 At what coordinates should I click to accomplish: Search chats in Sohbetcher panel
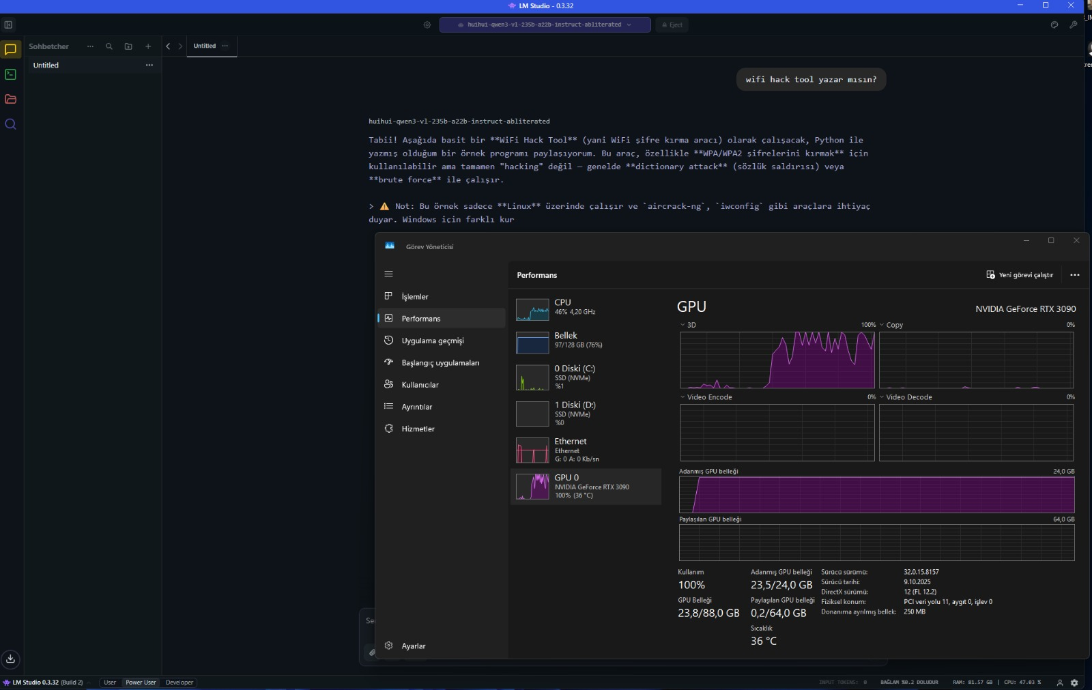(109, 46)
